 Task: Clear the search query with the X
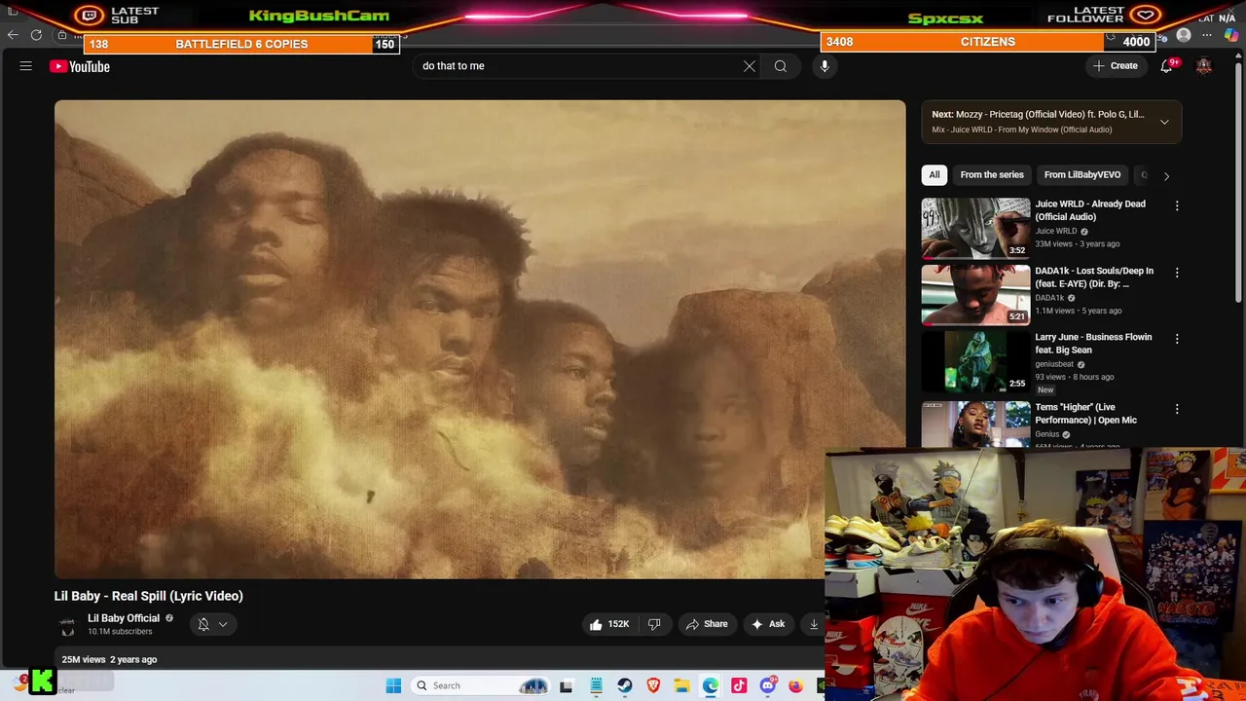coord(750,66)
